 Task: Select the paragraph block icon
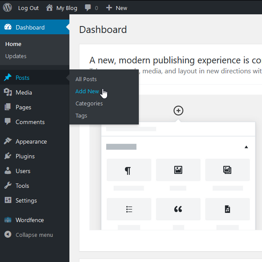129,170
